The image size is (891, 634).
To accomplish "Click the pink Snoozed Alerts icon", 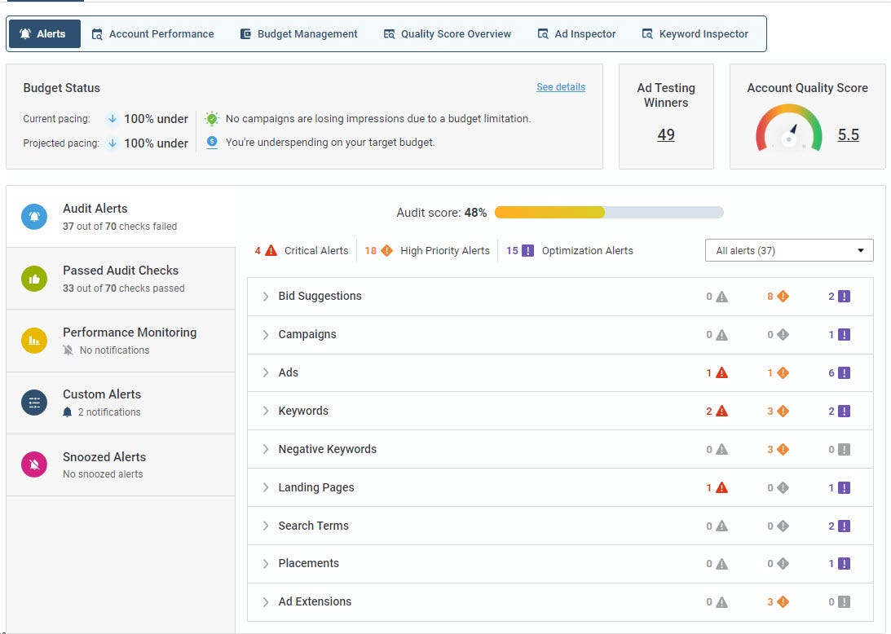I will point(34,464).
